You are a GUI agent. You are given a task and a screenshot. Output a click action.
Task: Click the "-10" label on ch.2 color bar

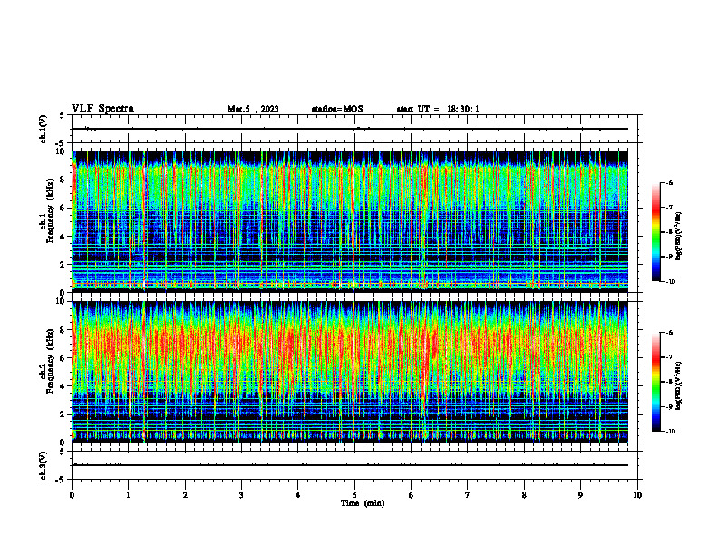click(x=670, y=432)
